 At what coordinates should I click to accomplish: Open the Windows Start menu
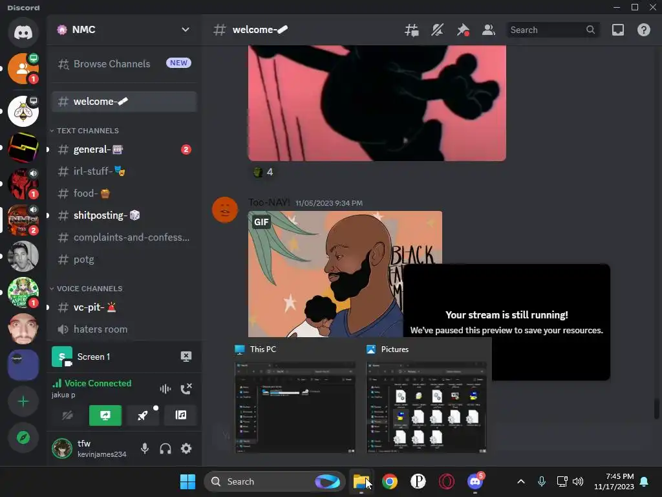pos(187,481)
